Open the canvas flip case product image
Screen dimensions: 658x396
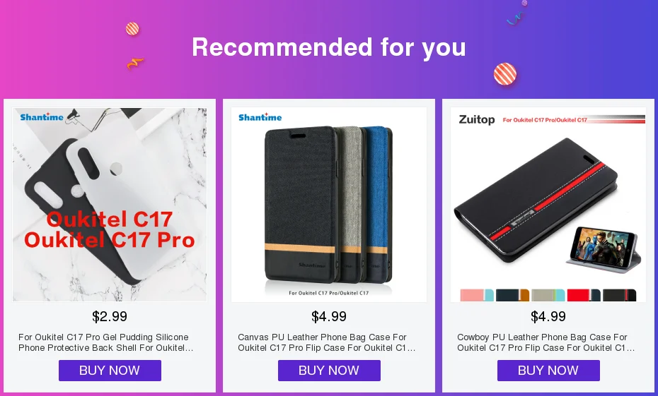coord(329,205)
